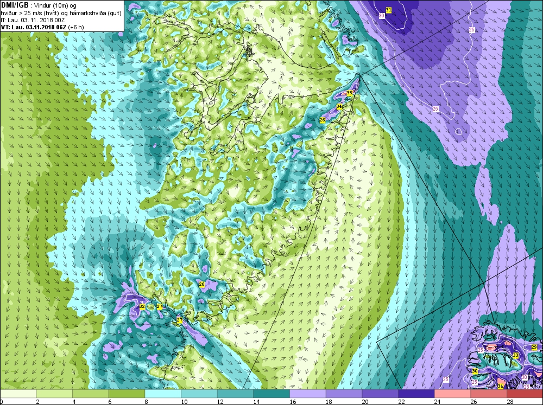Click the legend scale number 16

[x=293, y=402]
